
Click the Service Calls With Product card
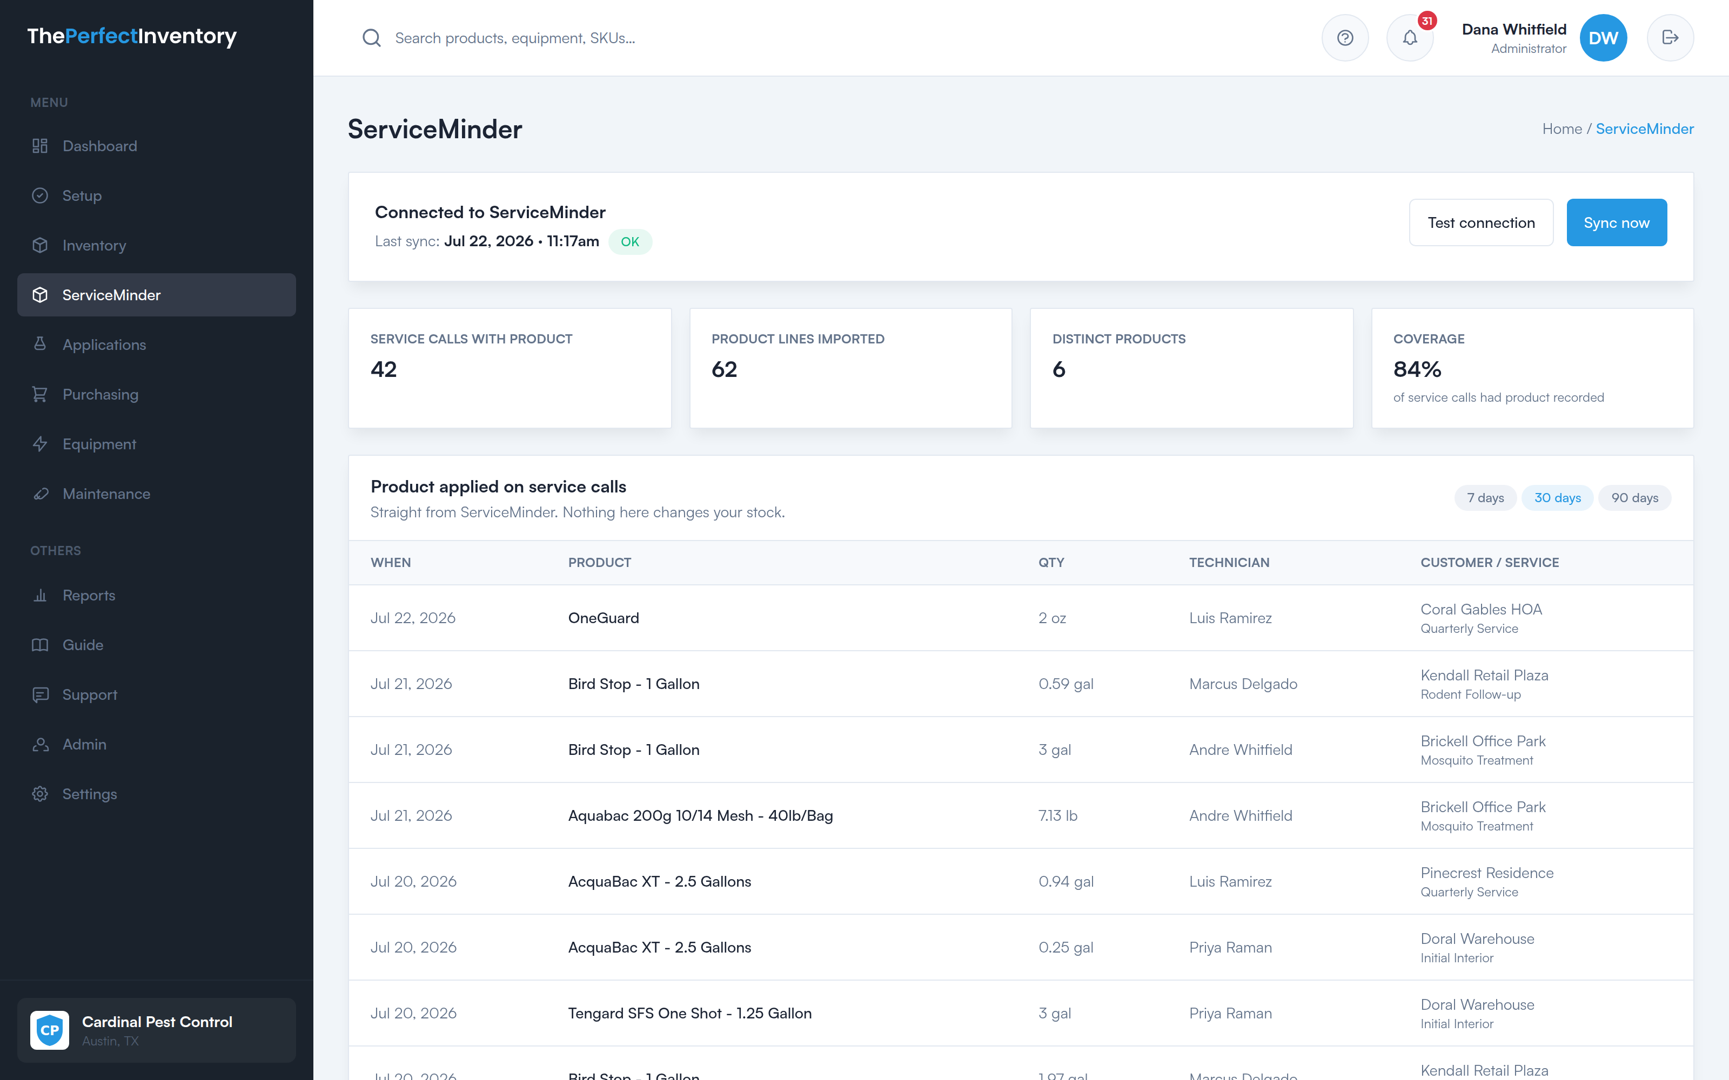point(510,369)
